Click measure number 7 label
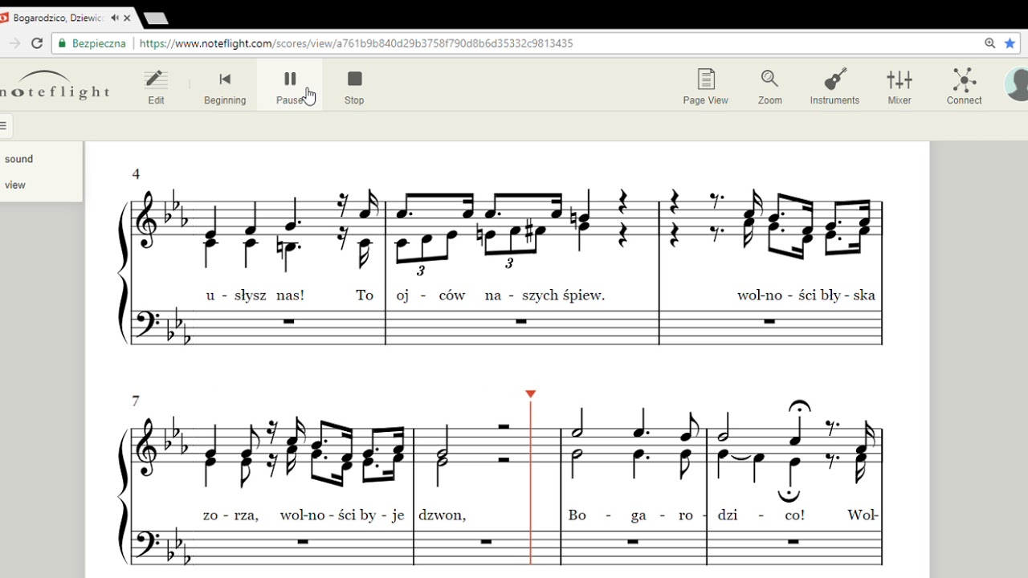The height and width of the screenshot is (578, 1028). pos(136,401)
